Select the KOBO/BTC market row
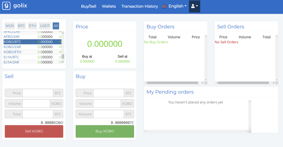The image size is (283, 147). [x=33, y=42]
